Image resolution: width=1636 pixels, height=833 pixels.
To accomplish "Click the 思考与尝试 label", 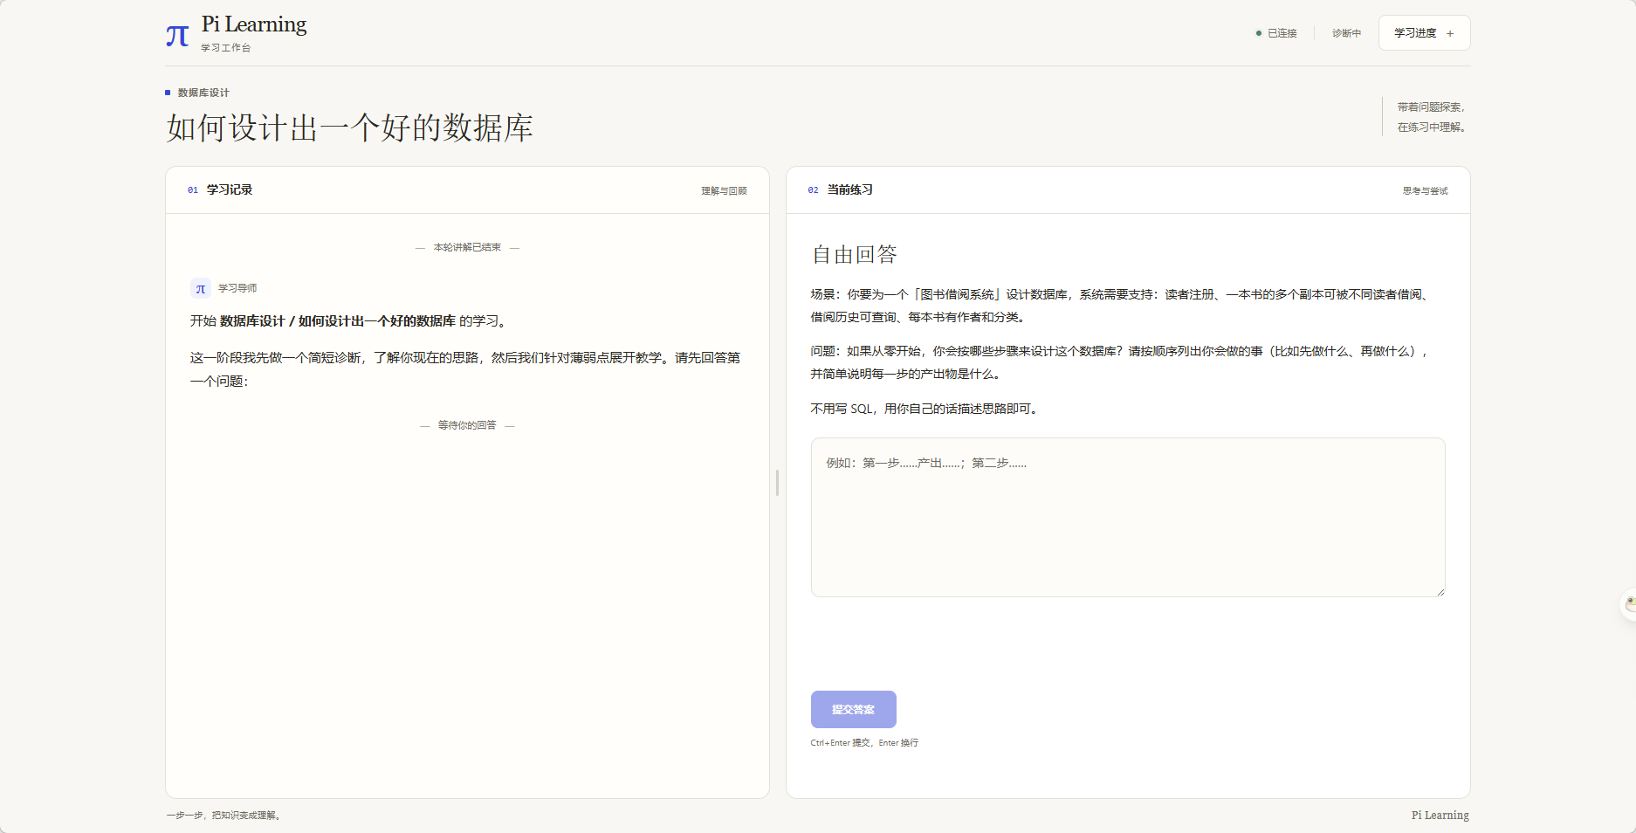I will click(1425, 190).
